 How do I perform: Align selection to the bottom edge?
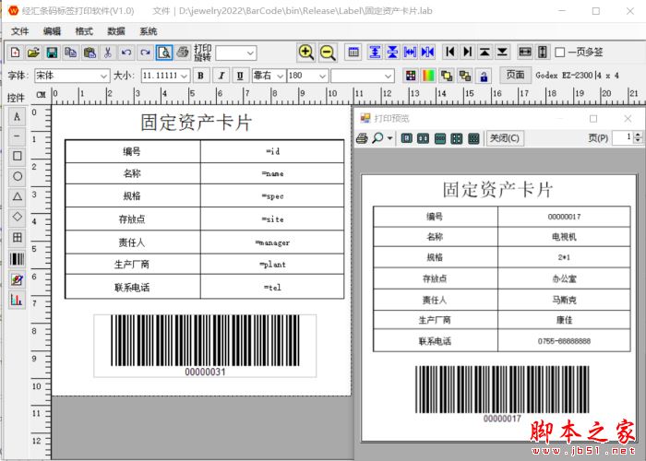503,52
